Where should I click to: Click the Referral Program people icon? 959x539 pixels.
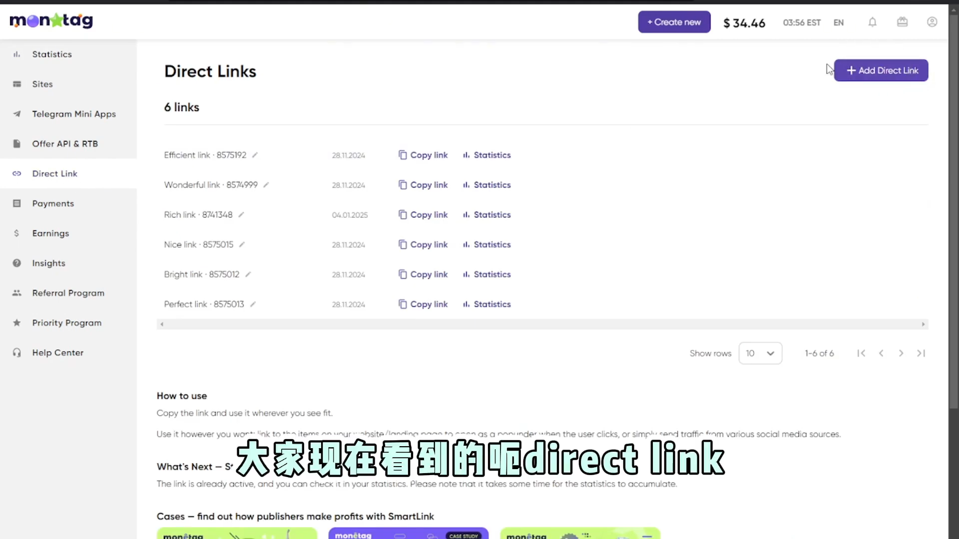(x=16, y=293)
